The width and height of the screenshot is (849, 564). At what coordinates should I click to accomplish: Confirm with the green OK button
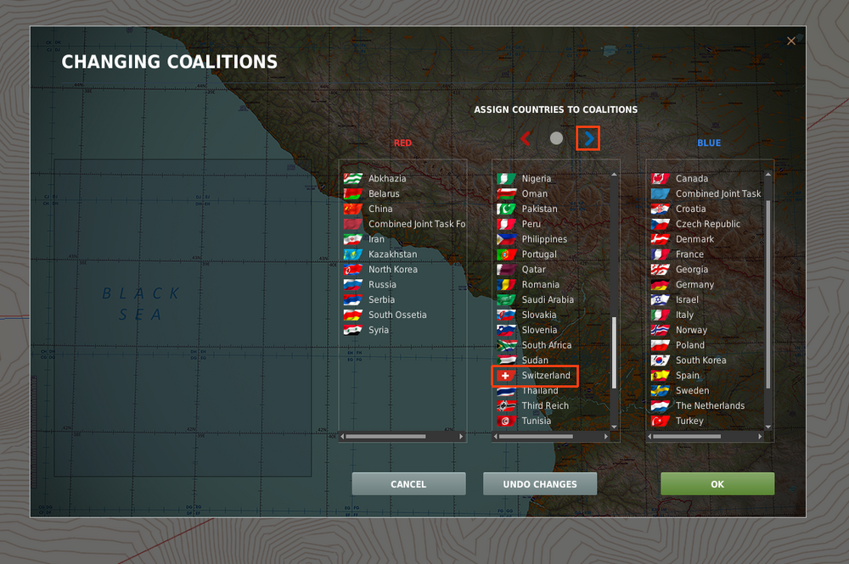pos(717,484)
